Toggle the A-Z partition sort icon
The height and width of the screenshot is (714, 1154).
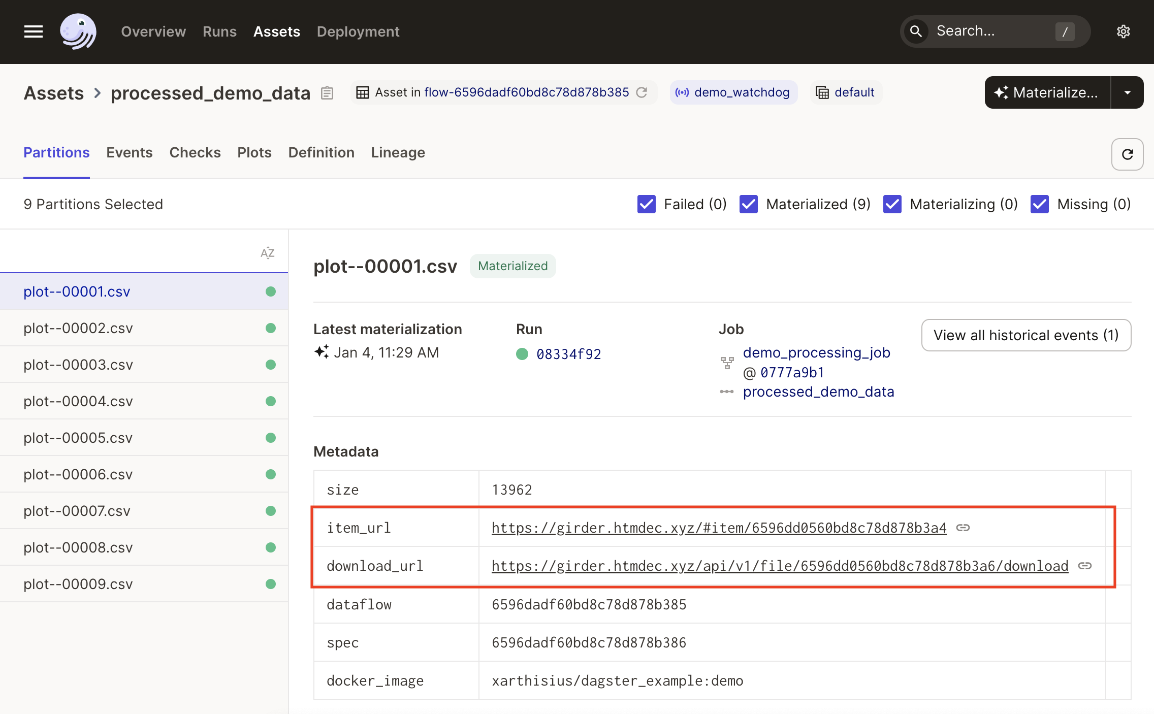[x=267, y=253]
